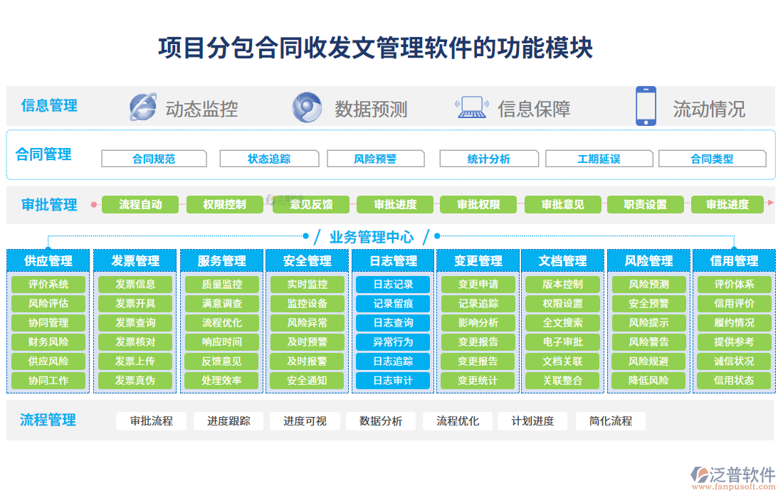Expand the 供应管理 column header
783x498 pixels.
[x=47, y=260]
